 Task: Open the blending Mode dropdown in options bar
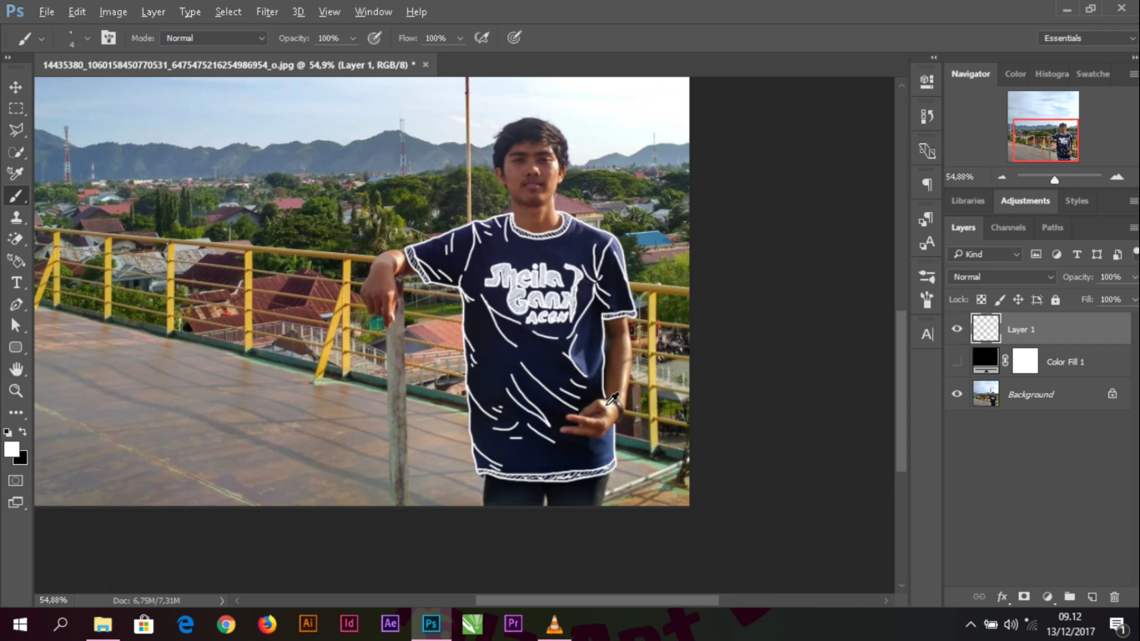pos(213,38)
